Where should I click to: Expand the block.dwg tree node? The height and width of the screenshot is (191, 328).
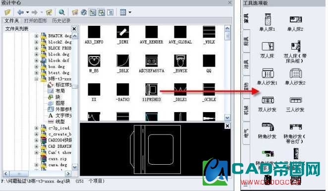36,54
